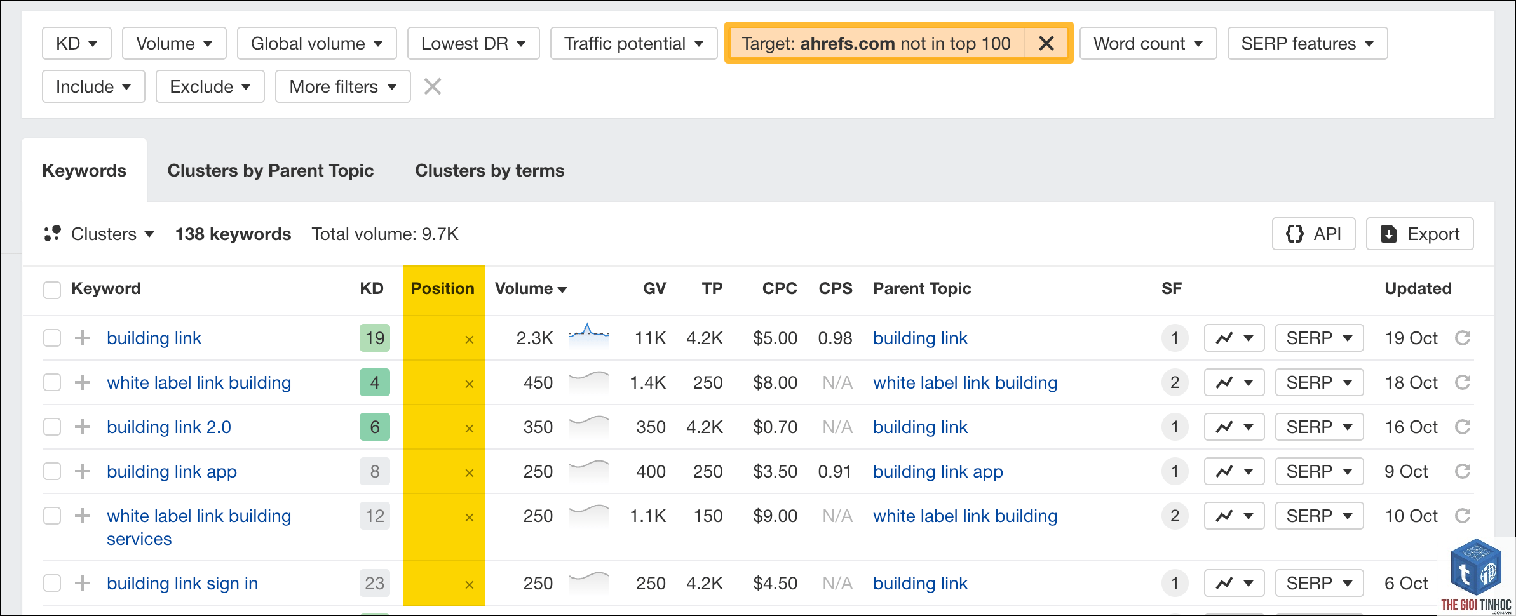Open trend chart for 'white label link building services'
Image resolution: width=1516 pixels, height=616 pixels.
tap(1234, 516)
